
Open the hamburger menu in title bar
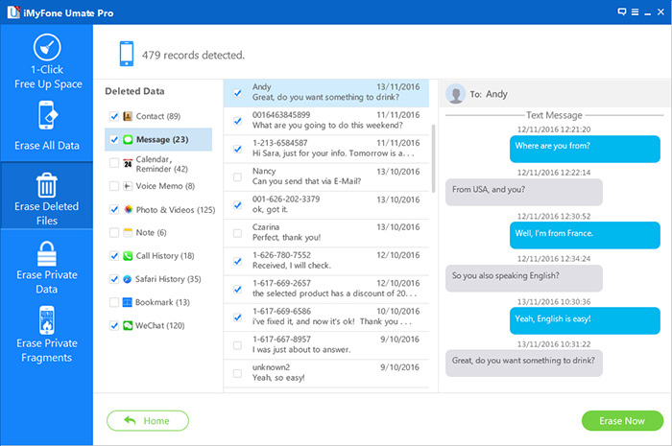635,12
